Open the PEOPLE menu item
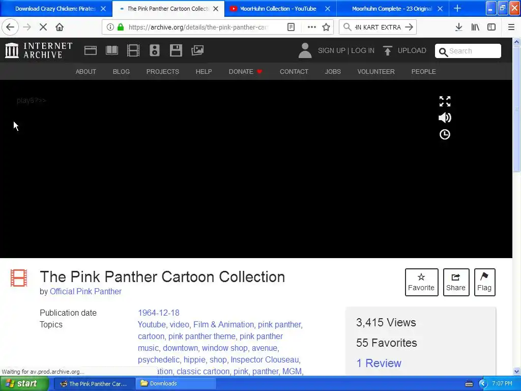 click(x=424, y=71)
